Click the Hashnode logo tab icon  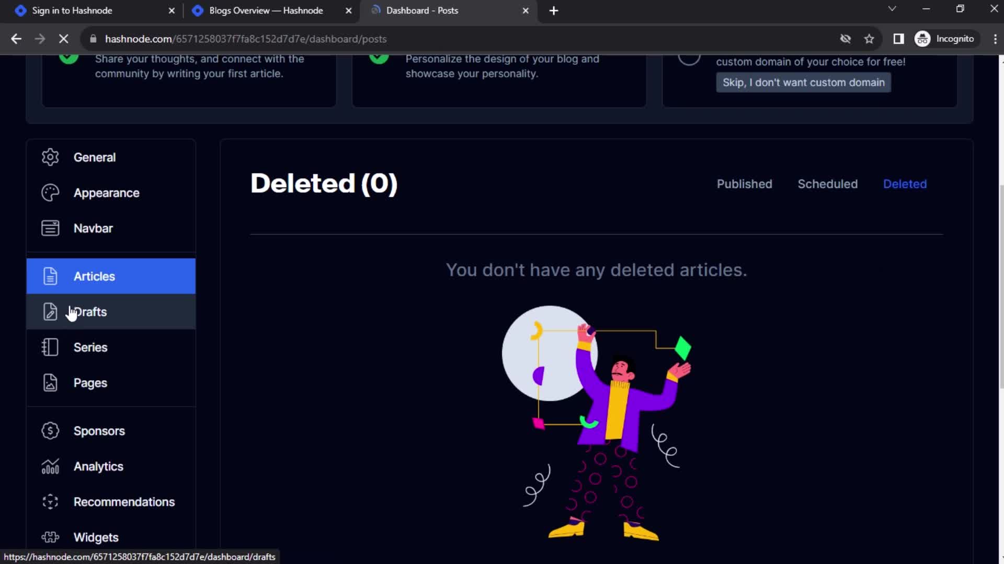21,10
